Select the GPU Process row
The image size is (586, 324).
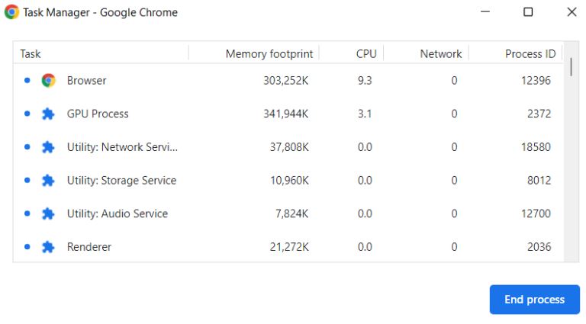pos(288,114)
